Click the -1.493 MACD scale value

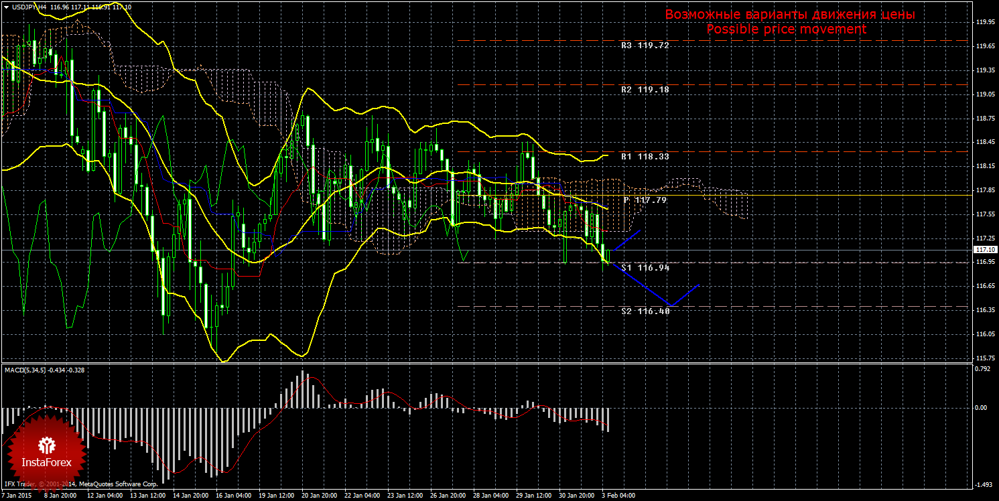point(984,485)
